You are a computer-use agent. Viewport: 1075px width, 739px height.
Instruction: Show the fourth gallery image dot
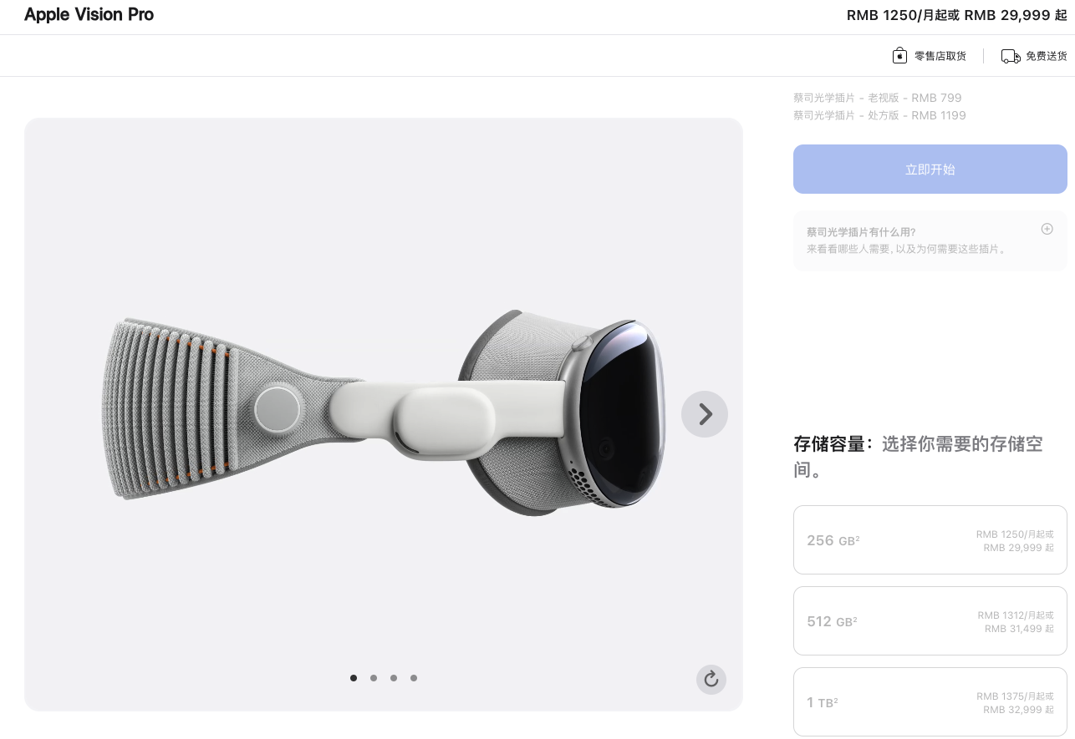(414, 678)
